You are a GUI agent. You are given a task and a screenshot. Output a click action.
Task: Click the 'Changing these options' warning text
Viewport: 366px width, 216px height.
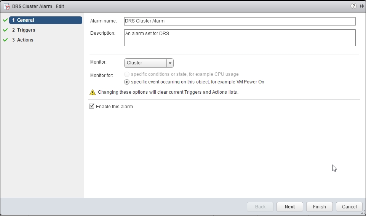168,92
